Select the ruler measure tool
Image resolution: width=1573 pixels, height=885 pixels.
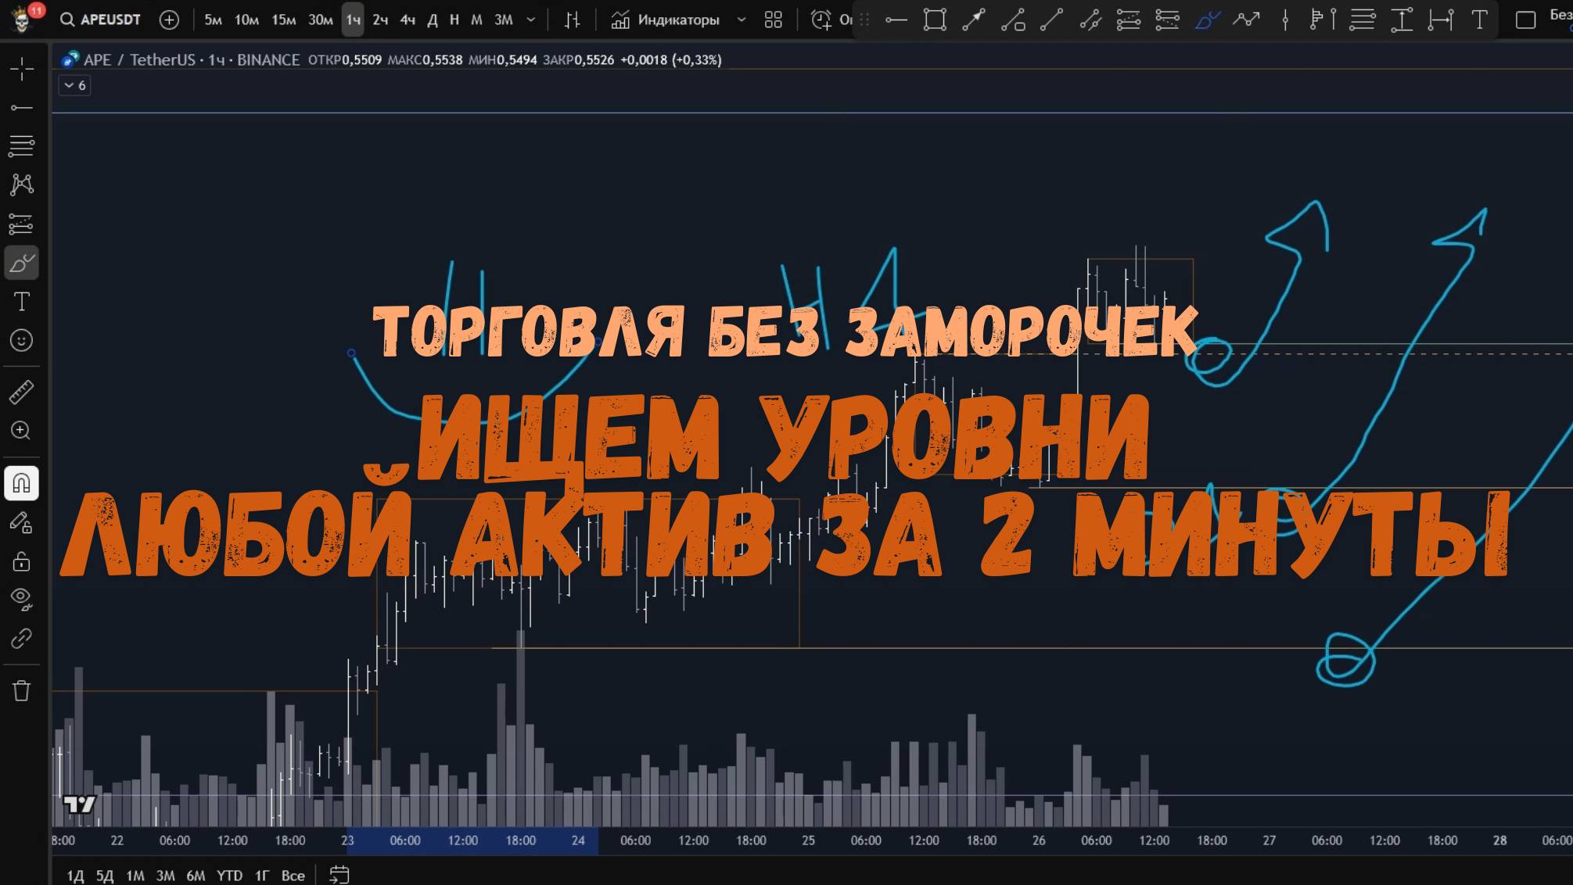pyautogui.click(x=22, y=392)
